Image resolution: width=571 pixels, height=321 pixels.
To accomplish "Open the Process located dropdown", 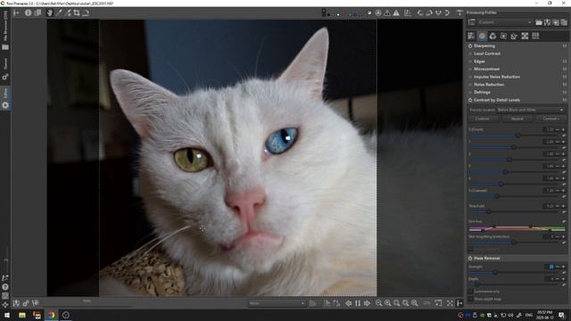I will (531, 110).
